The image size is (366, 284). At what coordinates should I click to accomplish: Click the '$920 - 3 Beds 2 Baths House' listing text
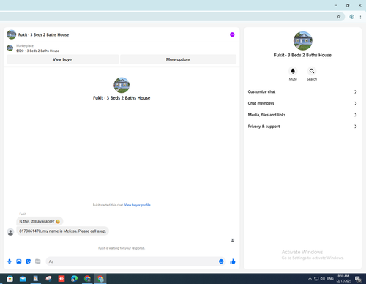point(38,51)
